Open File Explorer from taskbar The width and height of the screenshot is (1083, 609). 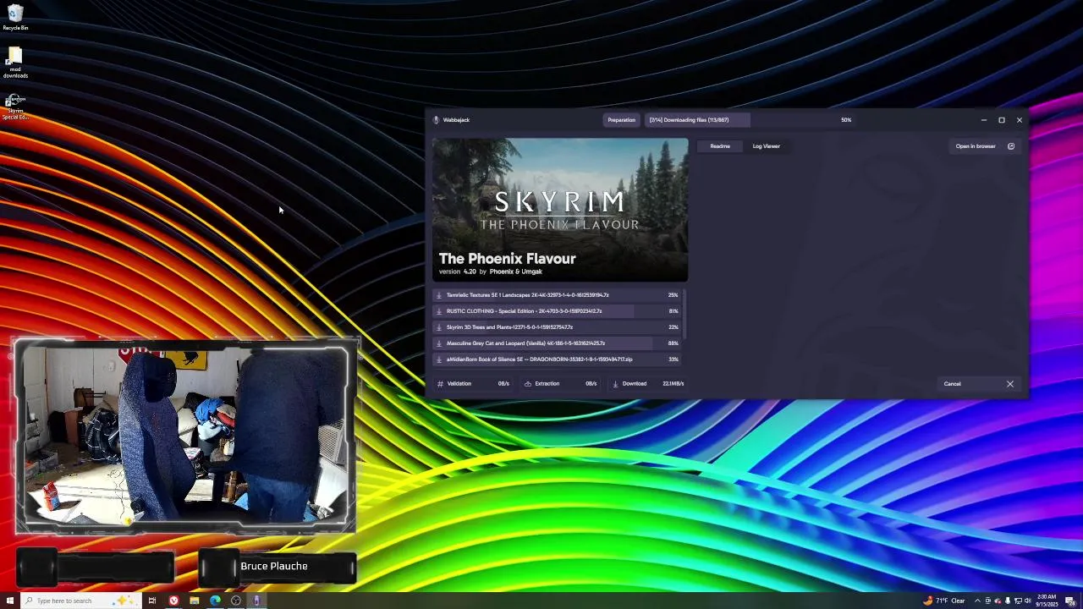pyautogui.click(x=195, y=601)
